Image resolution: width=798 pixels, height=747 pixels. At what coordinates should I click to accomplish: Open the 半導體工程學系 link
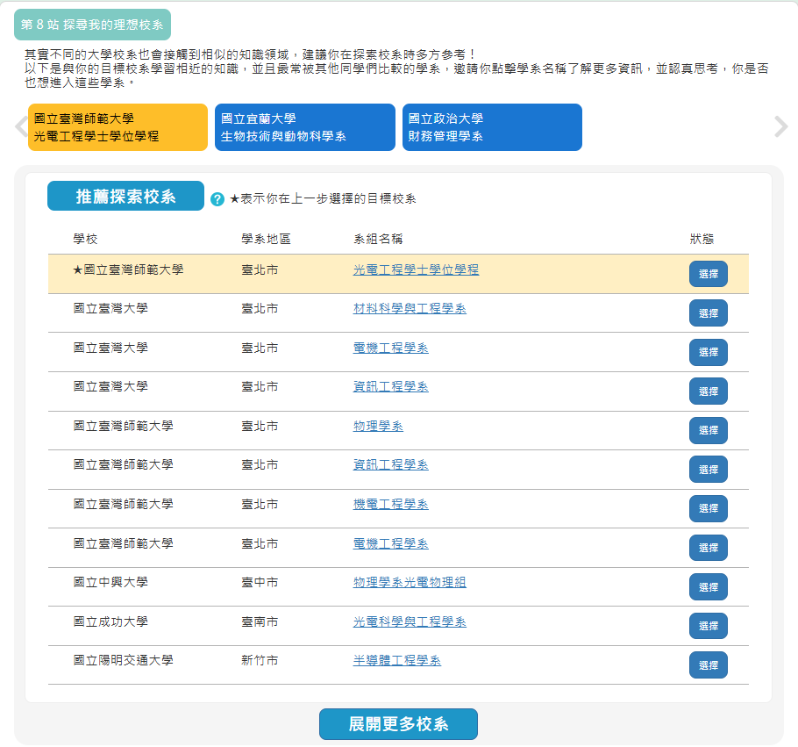[396, 660]
